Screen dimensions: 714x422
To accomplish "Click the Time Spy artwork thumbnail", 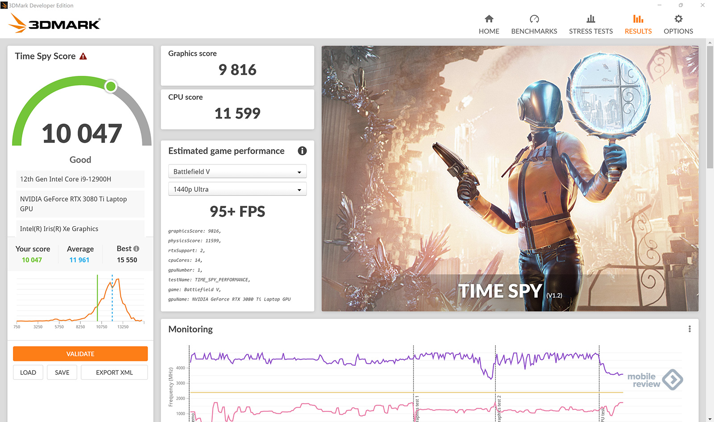I will pos(510,178).
